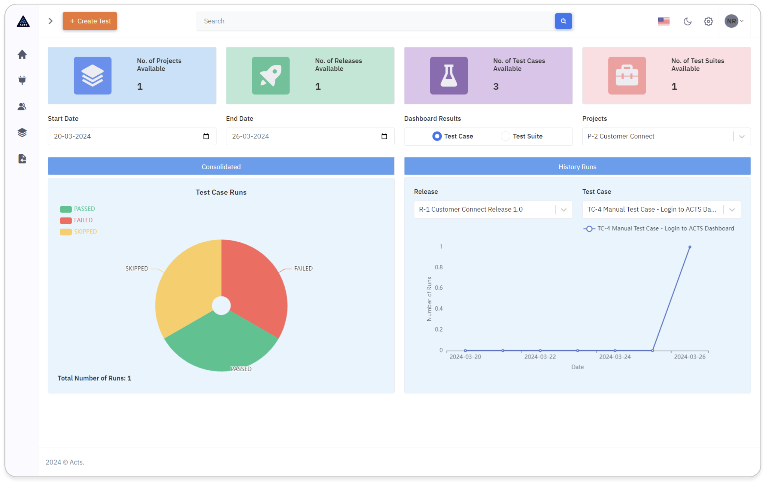Image resolution: width=765 pixels, height=483 pixels.
Task: Open the Release dropdown R-1 Customer Connect
Action: pyautogui.click(x=493, y=210)
